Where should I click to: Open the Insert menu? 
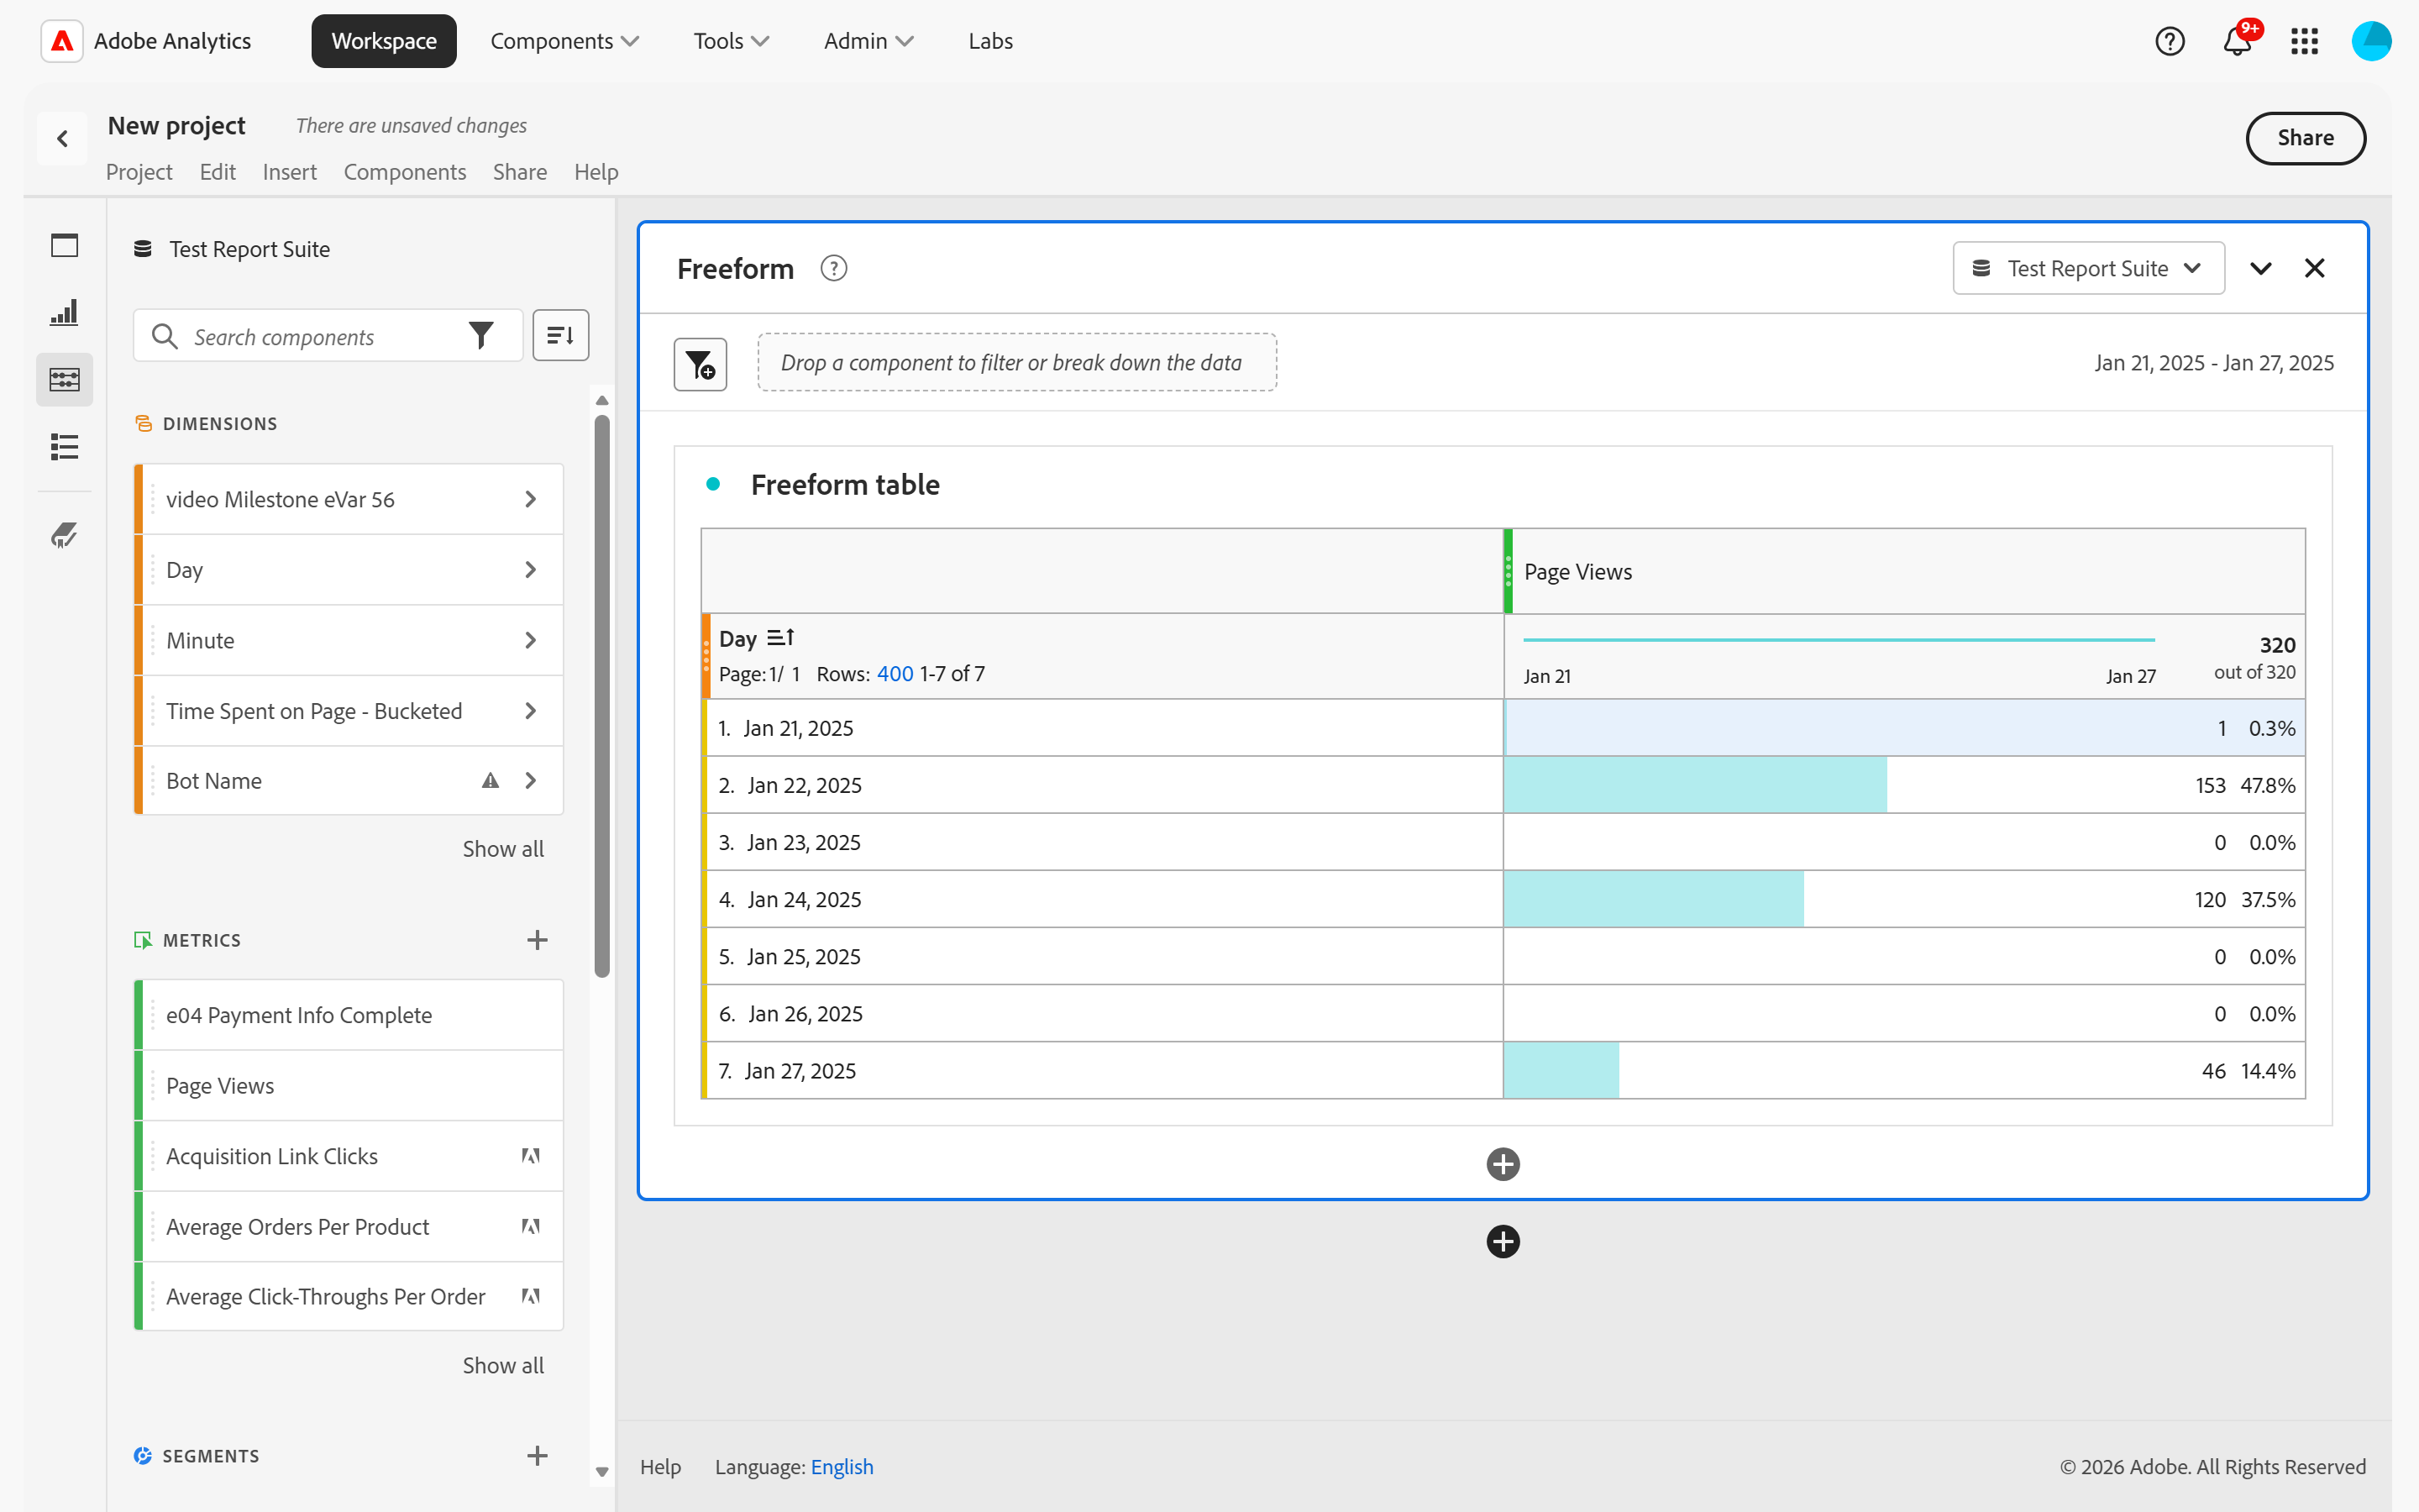tap(290, 172)
